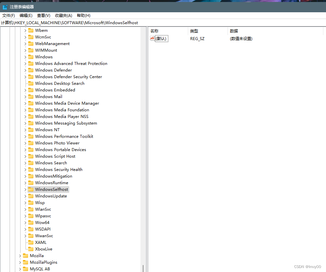The image size is (326, 272).
Task: Expand the Windows Messaging Subsystem node
Action: click(25, 123)
